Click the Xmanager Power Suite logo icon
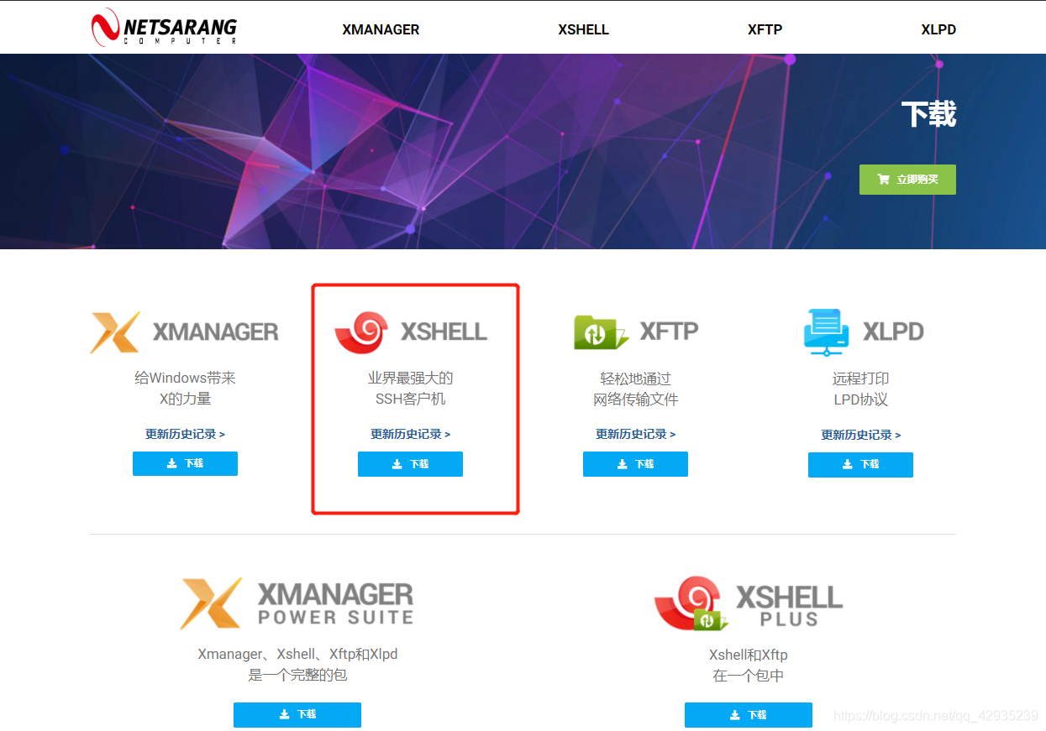The width and height of the screenshot is (1046, 731). coord(211,603)
